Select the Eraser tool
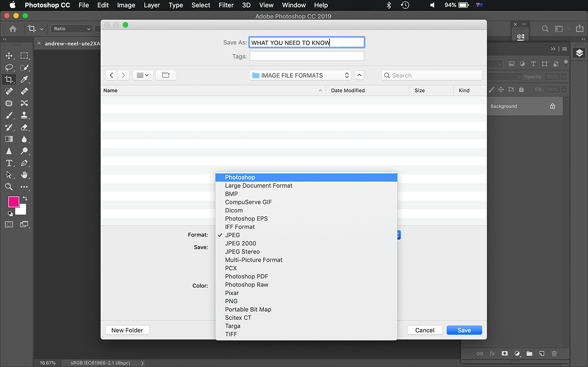The width and height of the screenshot is (588, 367). point(24,127)
